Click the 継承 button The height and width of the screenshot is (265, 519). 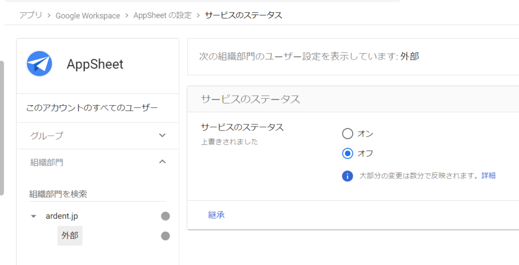[x=216, y=215]
